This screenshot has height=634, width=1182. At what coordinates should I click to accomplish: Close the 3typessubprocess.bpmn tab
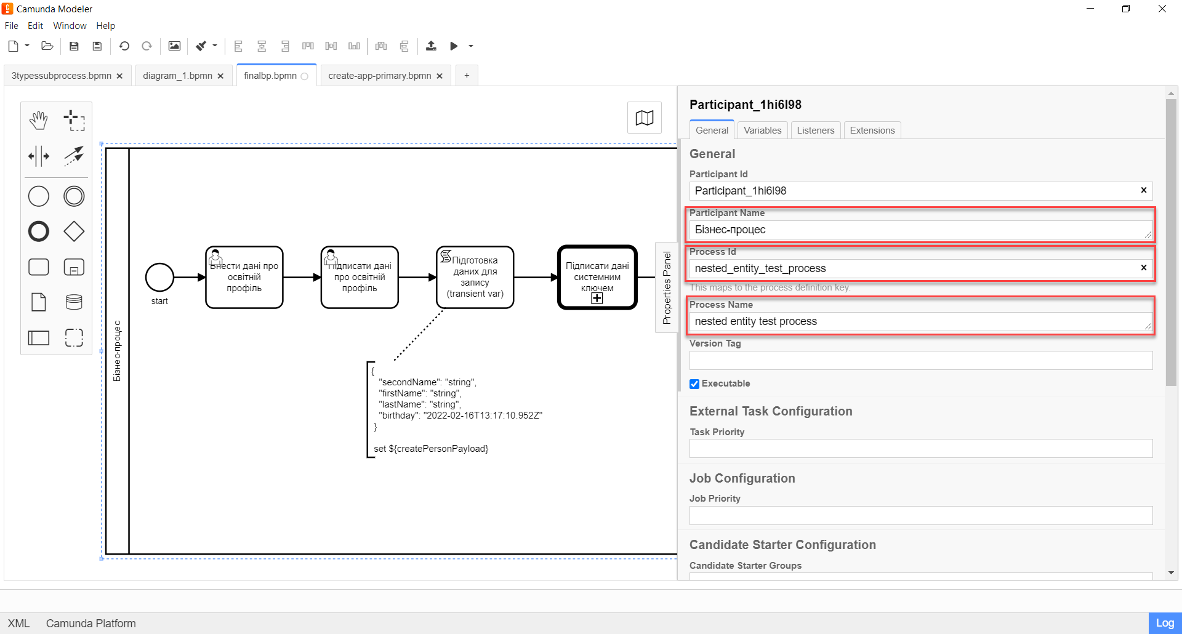click(119, 76)
